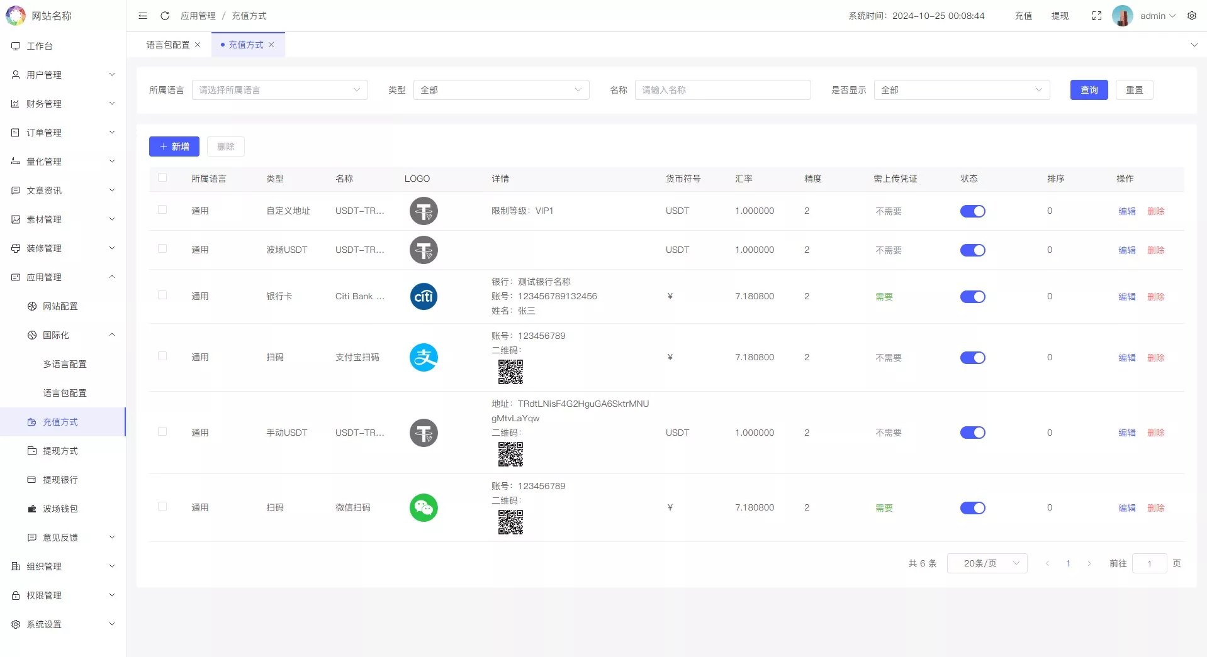Open the 所属语言 dropdown
Screen dimensions: 1207x657
[279, 90]
